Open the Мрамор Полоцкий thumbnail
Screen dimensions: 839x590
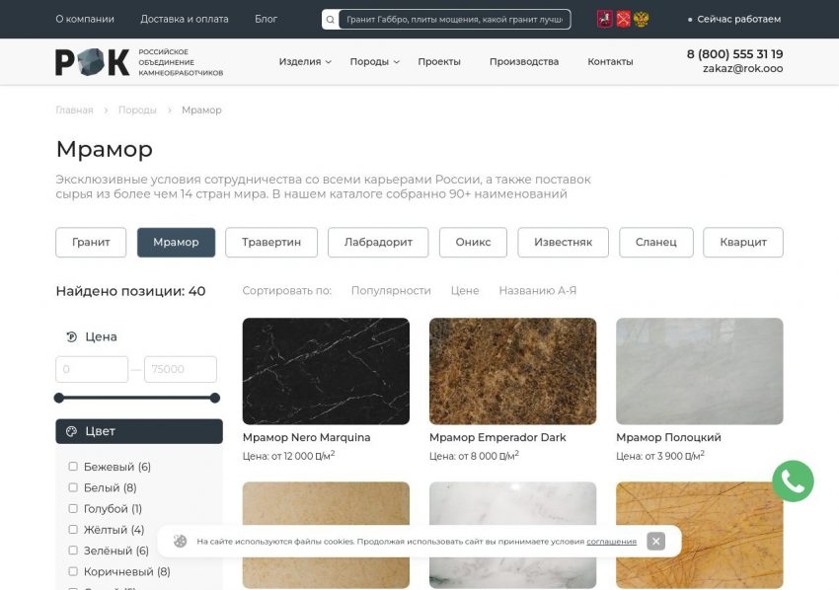click(700, 371)
